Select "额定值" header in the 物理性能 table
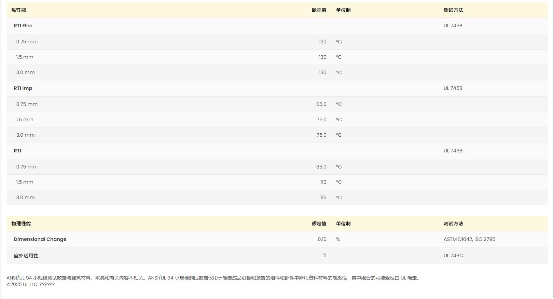Viewport: 554px width, 299px height. [319, 224]
